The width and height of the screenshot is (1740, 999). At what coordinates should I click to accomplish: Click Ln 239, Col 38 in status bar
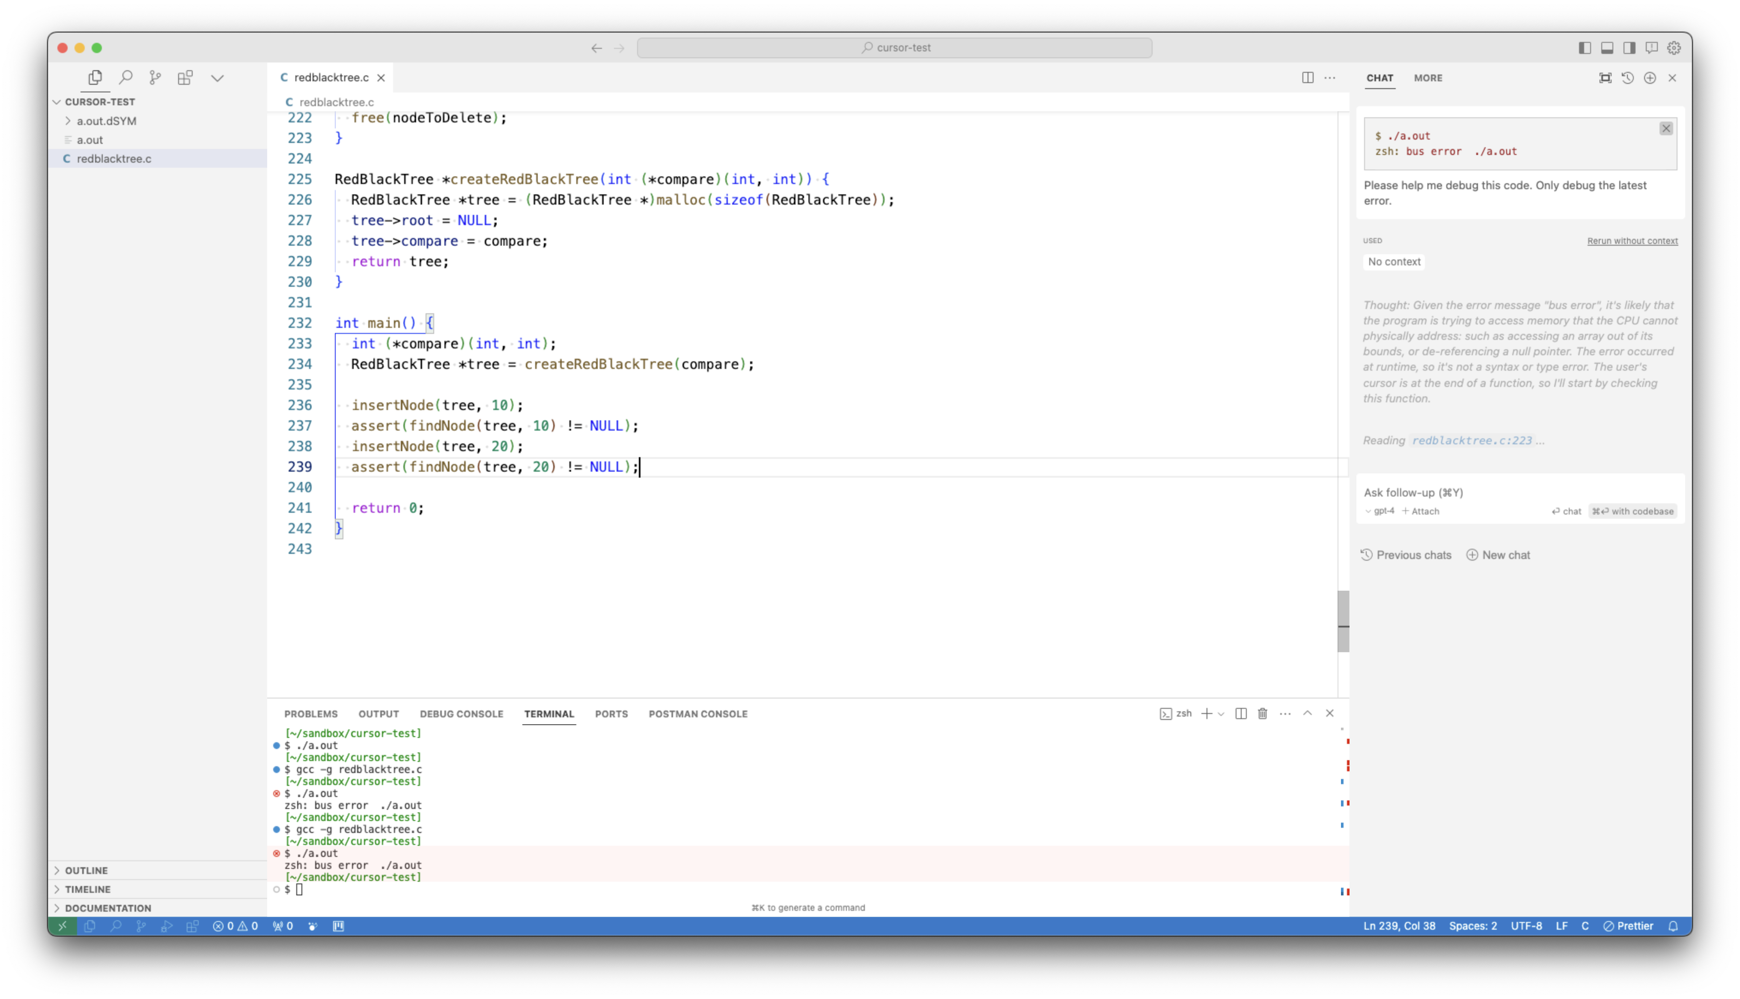coord(1399,926)
